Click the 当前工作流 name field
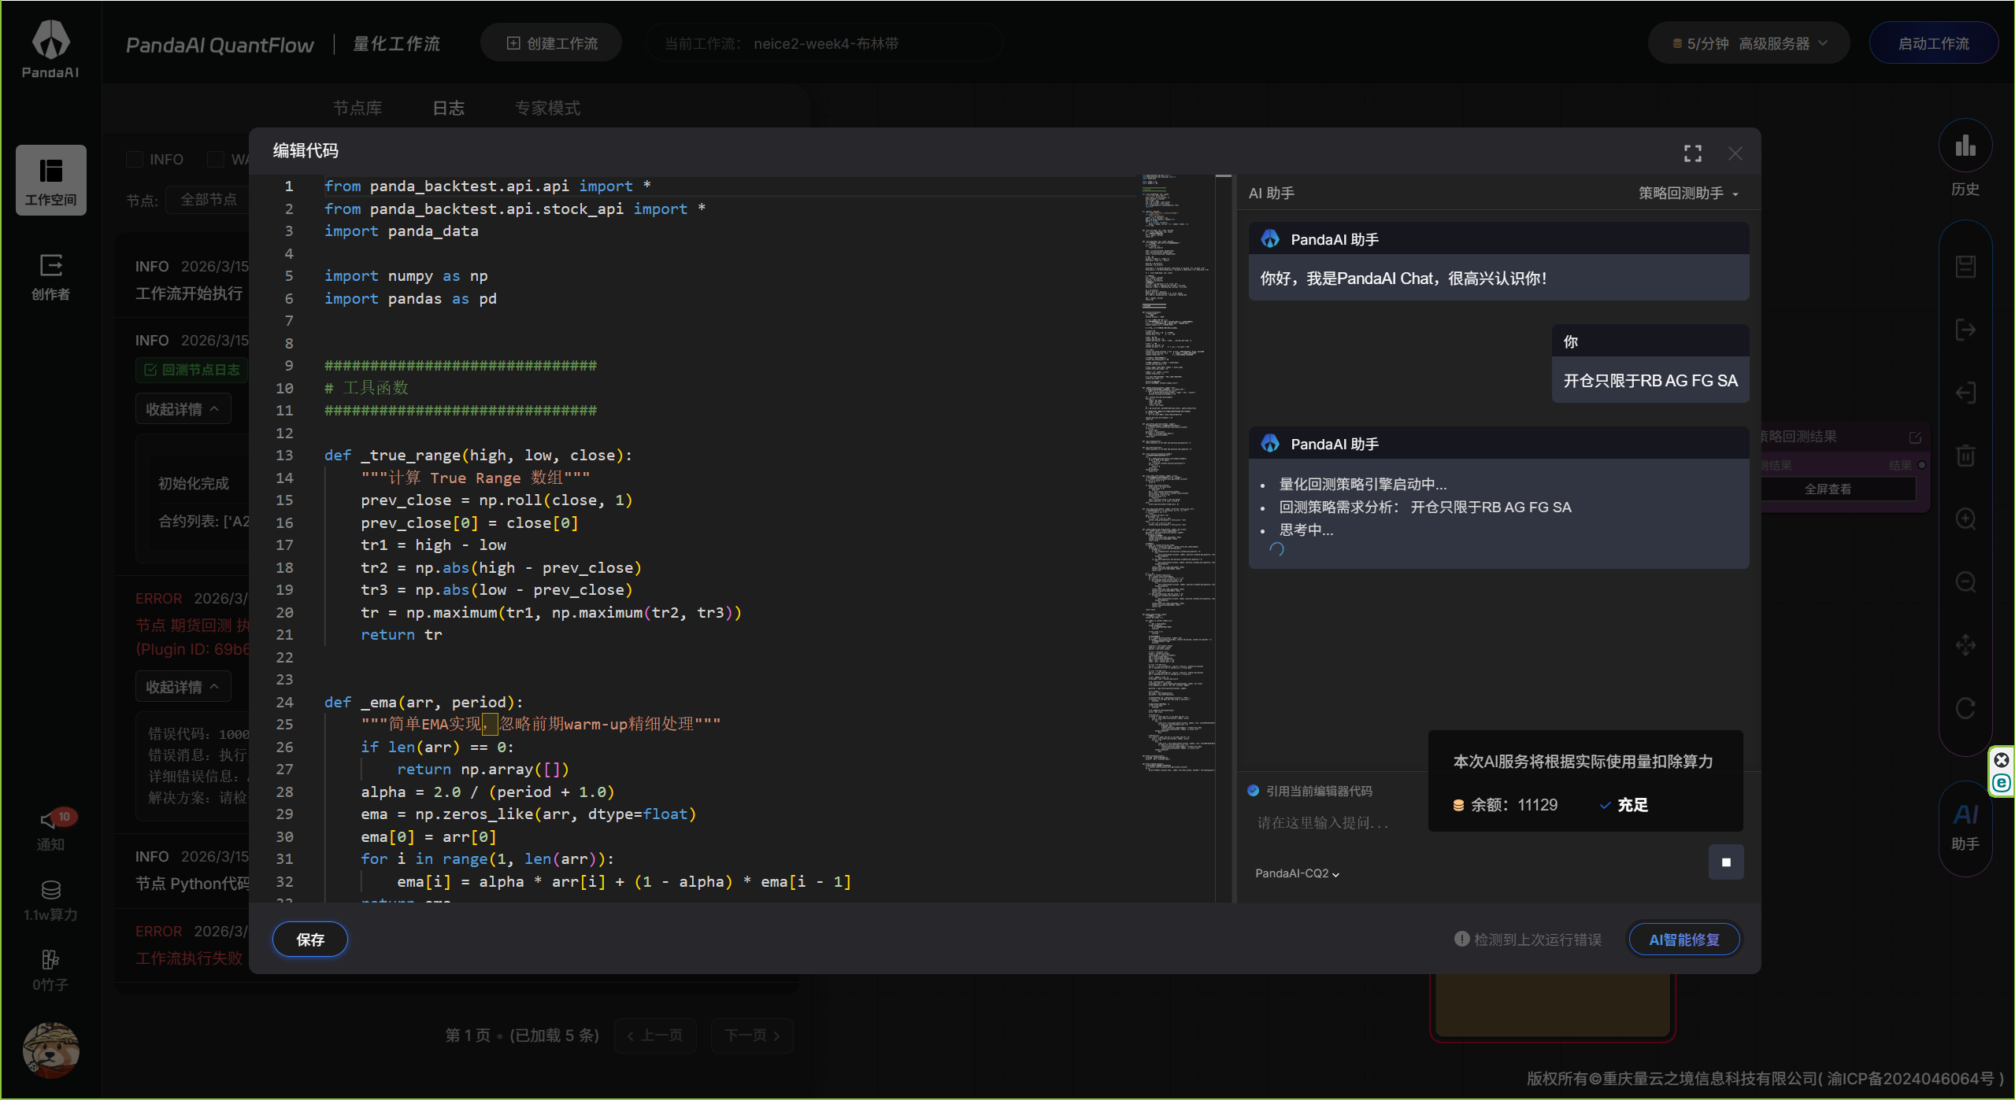The width and height of the screenshot is (2015, 1100). point(824,44)
